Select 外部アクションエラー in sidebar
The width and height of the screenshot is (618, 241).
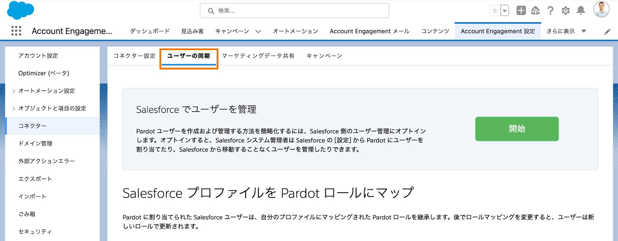[47, 161]
